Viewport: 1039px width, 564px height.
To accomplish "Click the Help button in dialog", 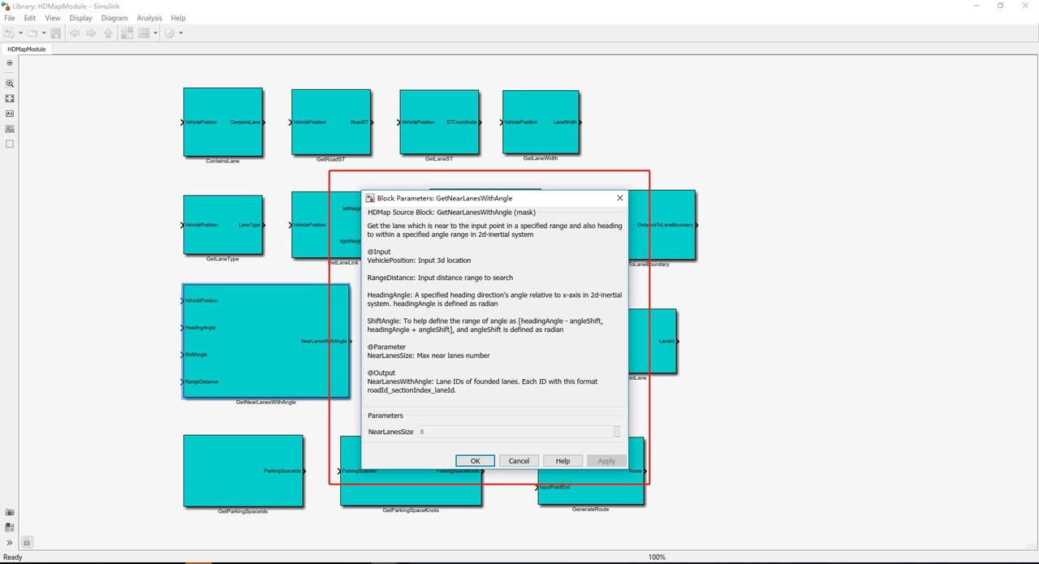I will point(563,460).
